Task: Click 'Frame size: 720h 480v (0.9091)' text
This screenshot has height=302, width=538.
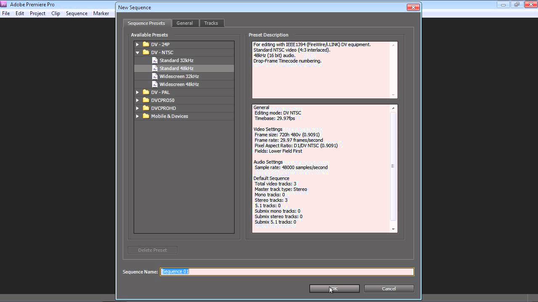Action: click(287, 135)
